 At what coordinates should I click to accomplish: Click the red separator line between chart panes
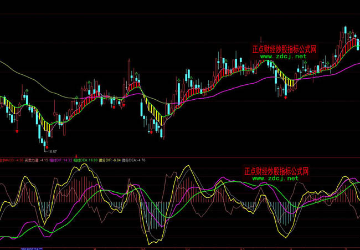tap(180, 157)
